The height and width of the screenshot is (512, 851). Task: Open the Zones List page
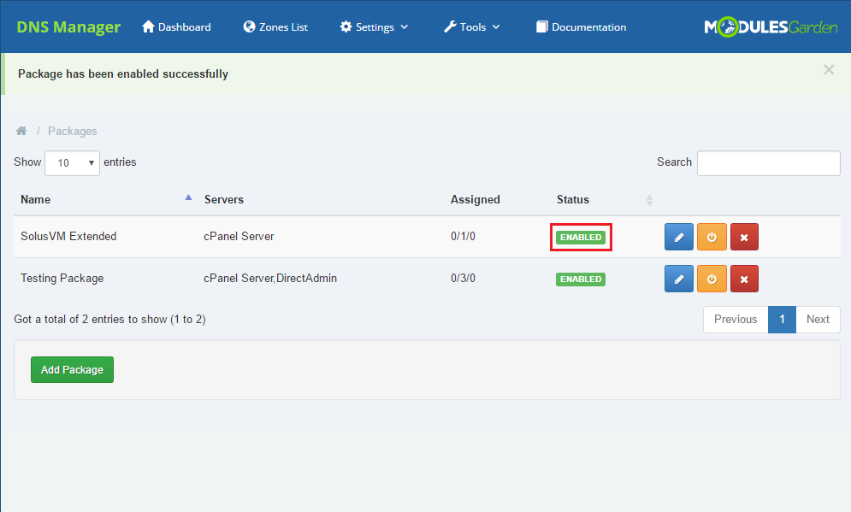[x=275, y=26]
